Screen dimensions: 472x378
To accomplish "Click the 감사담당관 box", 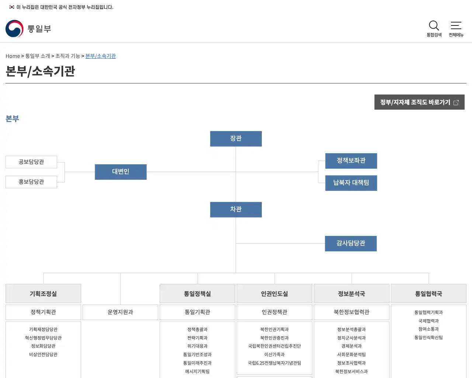I will 351,244.
